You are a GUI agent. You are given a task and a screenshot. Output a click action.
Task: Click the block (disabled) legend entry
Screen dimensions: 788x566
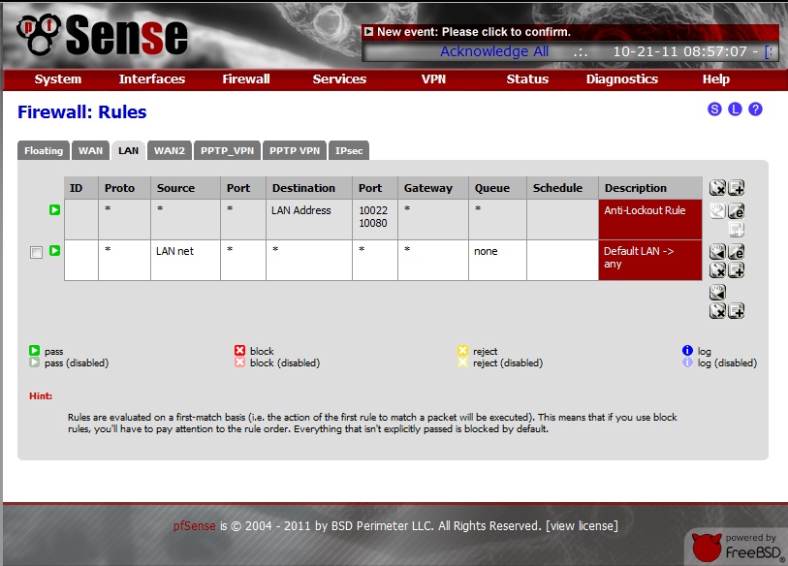point(277,362)
